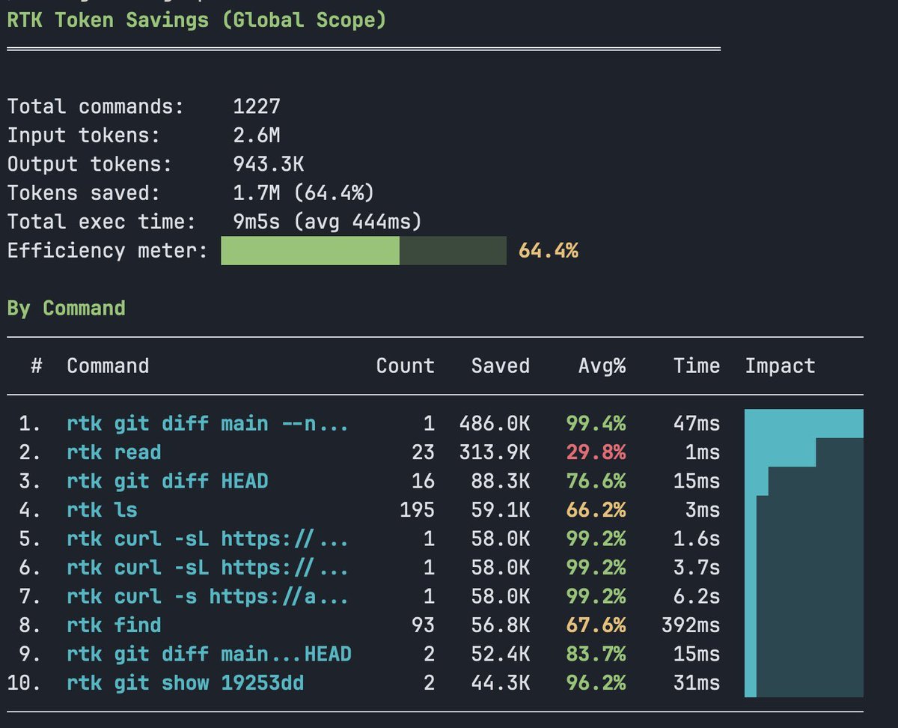
Task: Click the impact bar for rtk read
Action: tap(780, 452)
